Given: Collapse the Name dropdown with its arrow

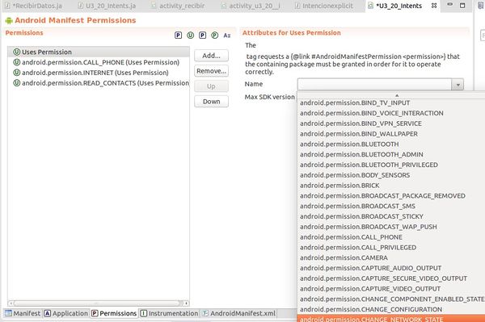Looking at the screenshot, I should pos(458,84).
